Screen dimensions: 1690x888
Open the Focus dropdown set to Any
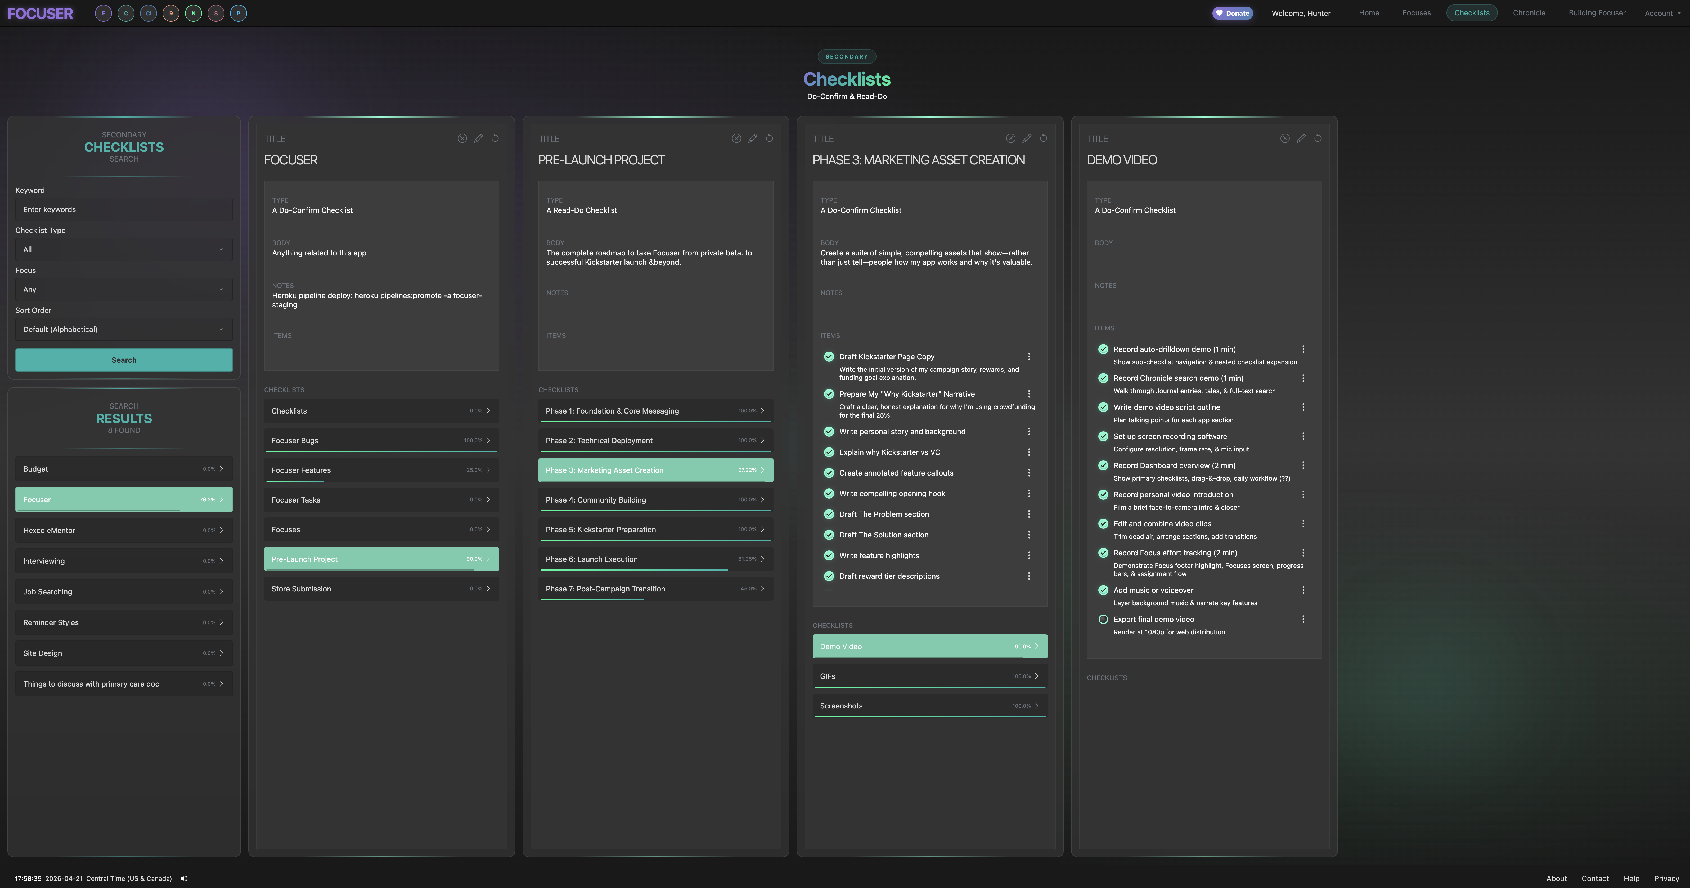coord(124,289)
